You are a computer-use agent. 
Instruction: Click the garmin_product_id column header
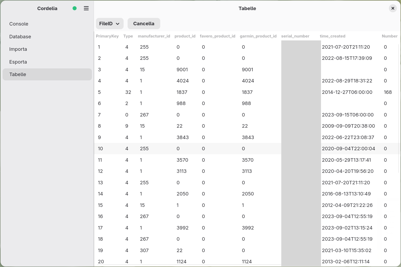pyautogui.click(x=258, y=36)
